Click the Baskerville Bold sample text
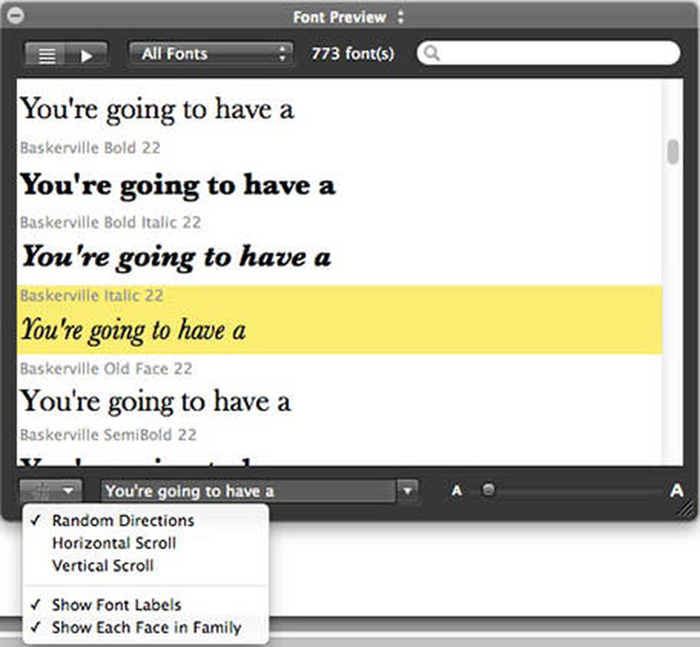This screenshot has width=700, height=647. (178, 185)
